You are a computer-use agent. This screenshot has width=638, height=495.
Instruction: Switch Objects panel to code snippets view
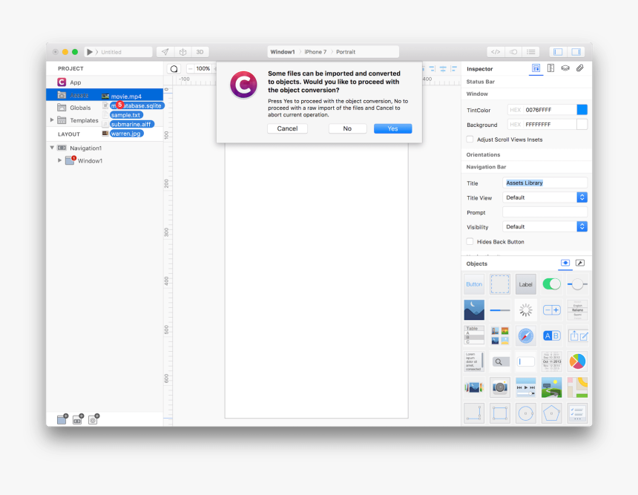point(580,263)
